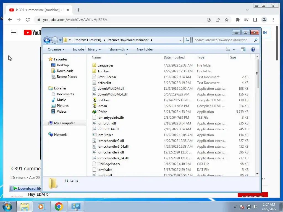Sort files by Type column
Screen dimensions: 283x212
(x=201, y=57)
